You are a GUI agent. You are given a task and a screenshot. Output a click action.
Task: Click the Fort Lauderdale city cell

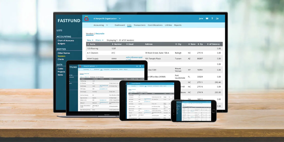tap(180, 77)
